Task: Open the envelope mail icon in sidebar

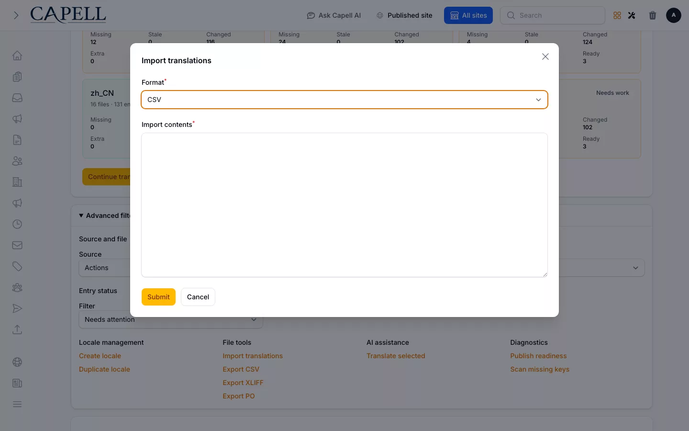Action: click(17, 245)
